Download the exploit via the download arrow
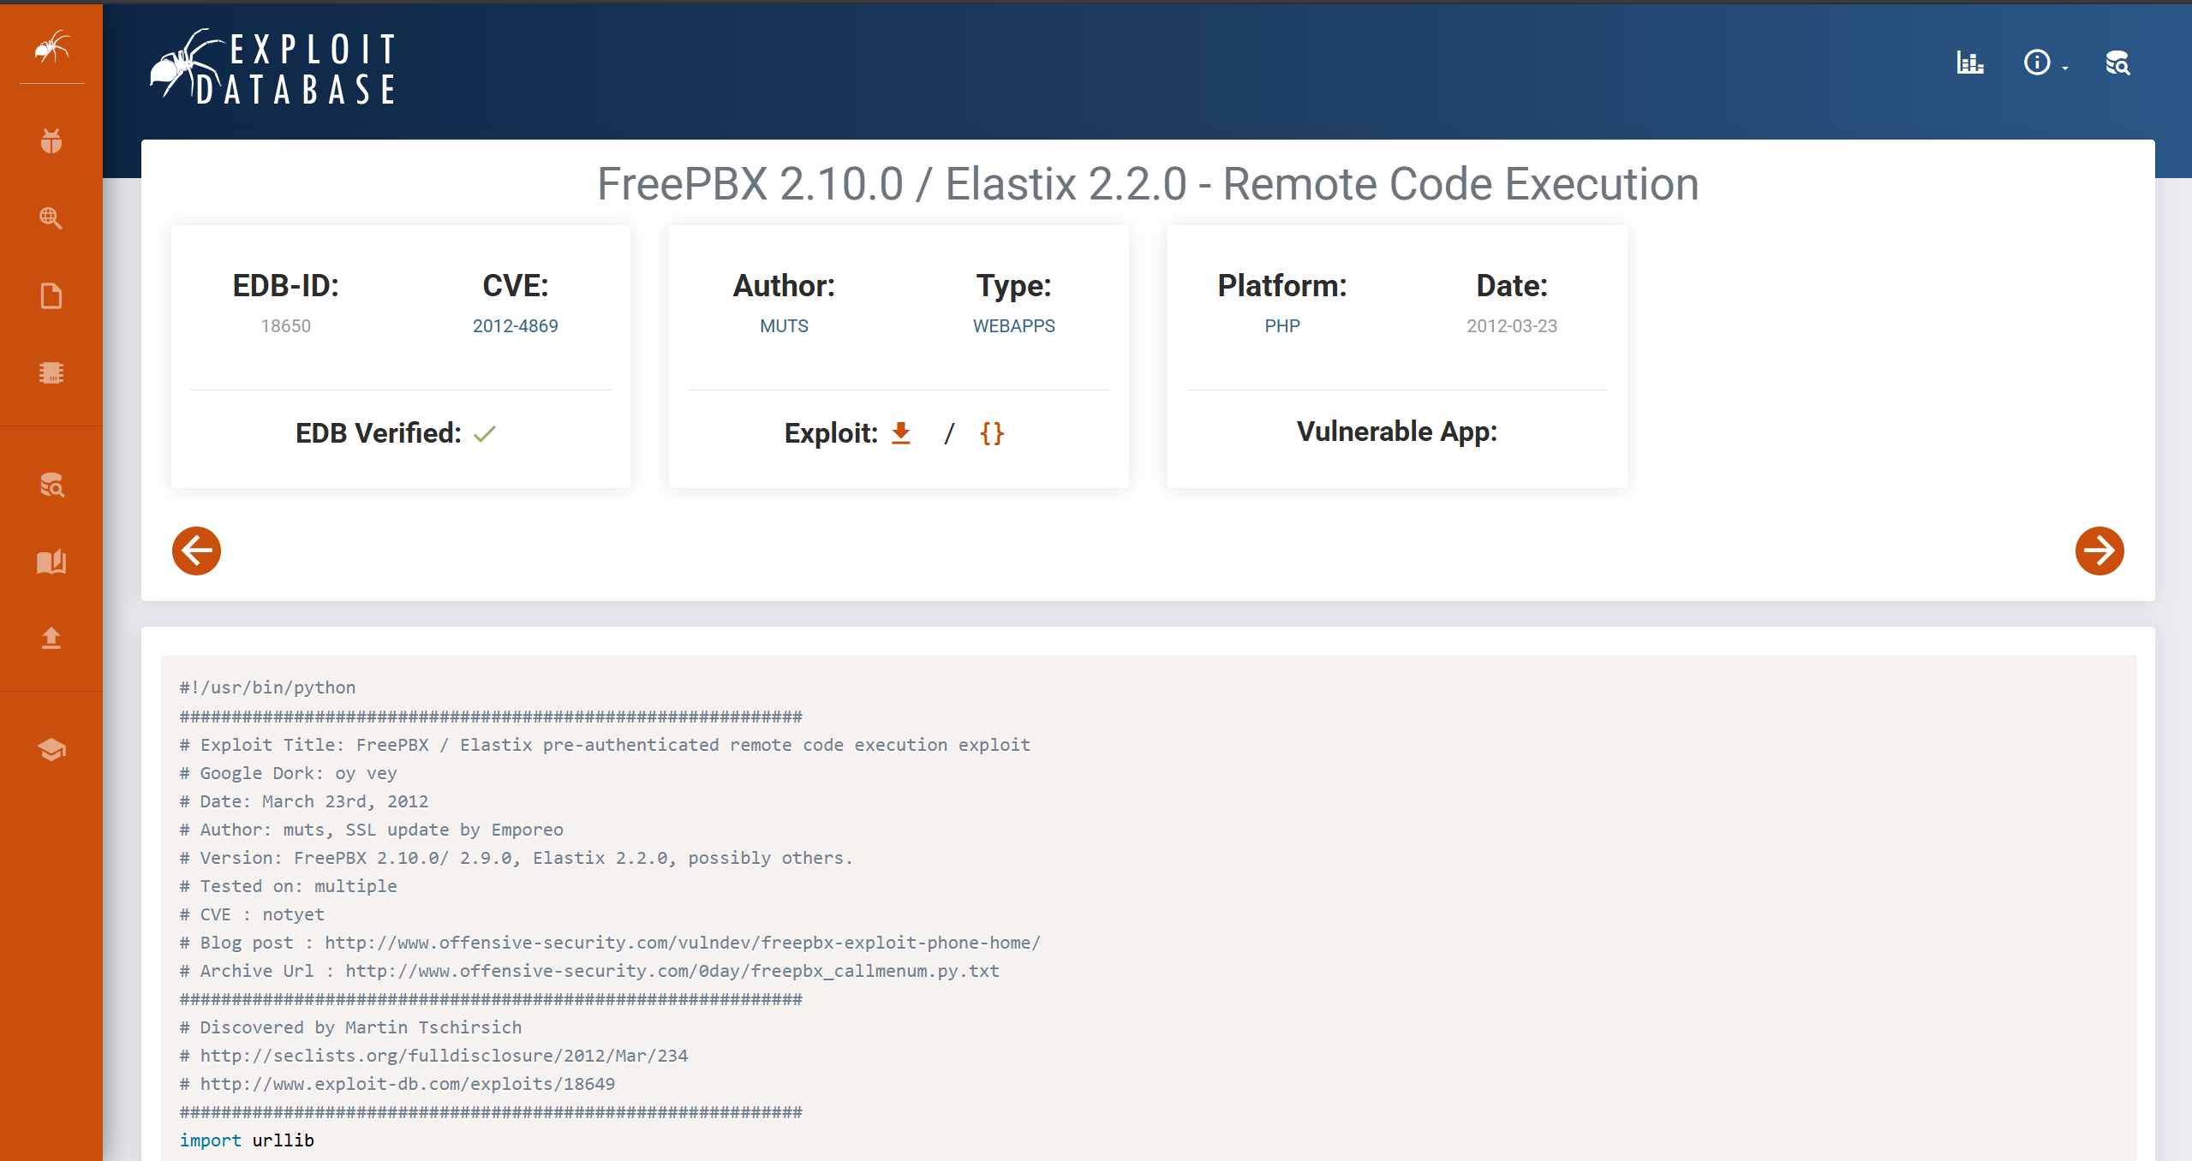Image resolution: width=2192 pixels, height=1161 pixels. pyautogui.click(x=901, y=433)
